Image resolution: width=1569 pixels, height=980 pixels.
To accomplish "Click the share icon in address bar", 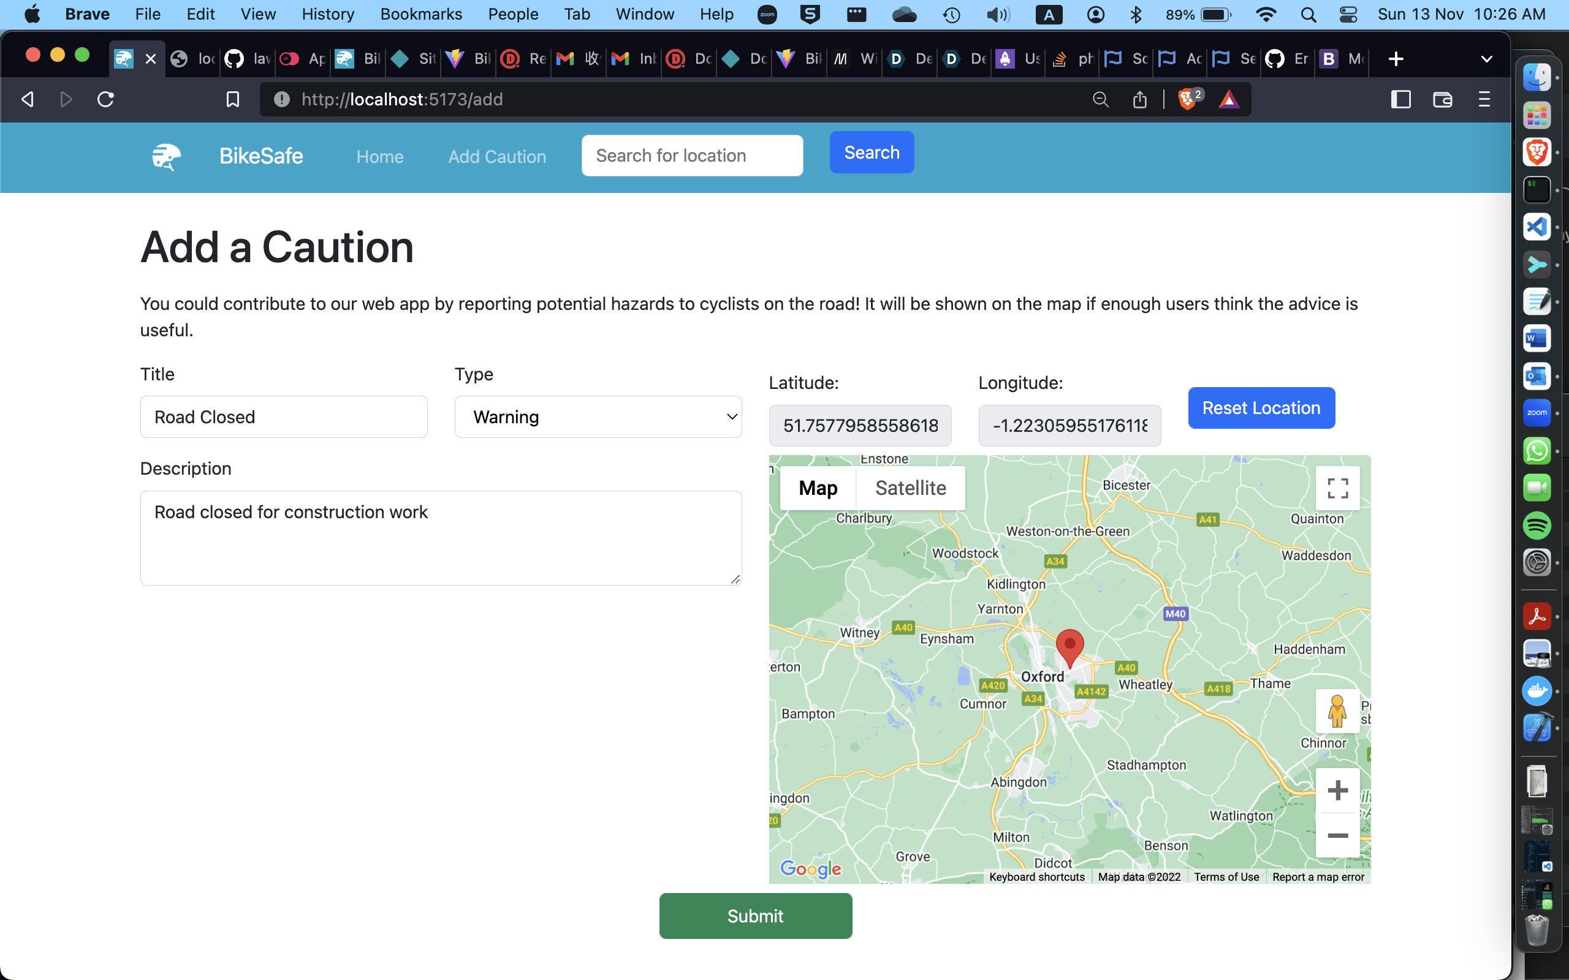I will point(1139,99).
